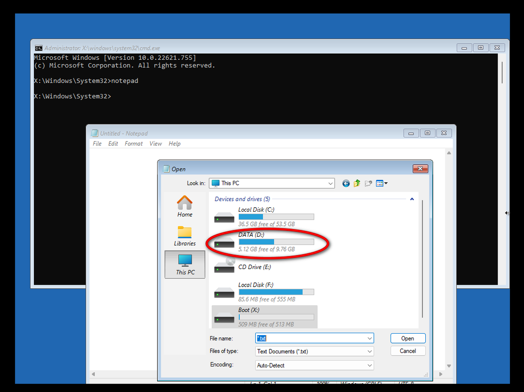The width and height of the screenshot is (524, 392).
Task: Click the 'Devices and drives (5)' header text
Action: coord(242,199)
